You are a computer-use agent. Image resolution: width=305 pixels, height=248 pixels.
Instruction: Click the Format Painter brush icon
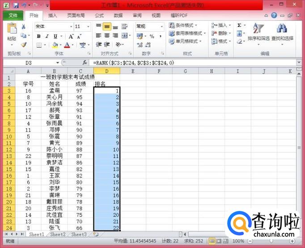24,45
